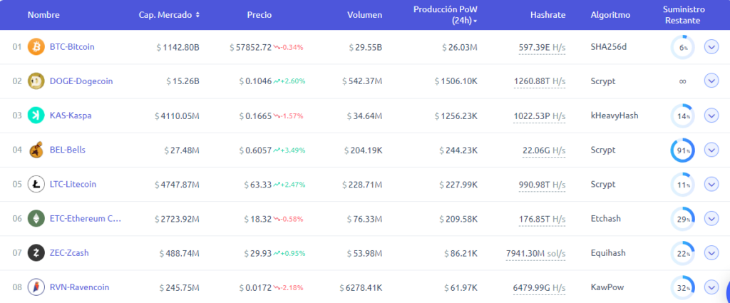Click the Dogecoin coin logo
The width and height of the screenshot is (730, 303).
click(x=36, y=81)
